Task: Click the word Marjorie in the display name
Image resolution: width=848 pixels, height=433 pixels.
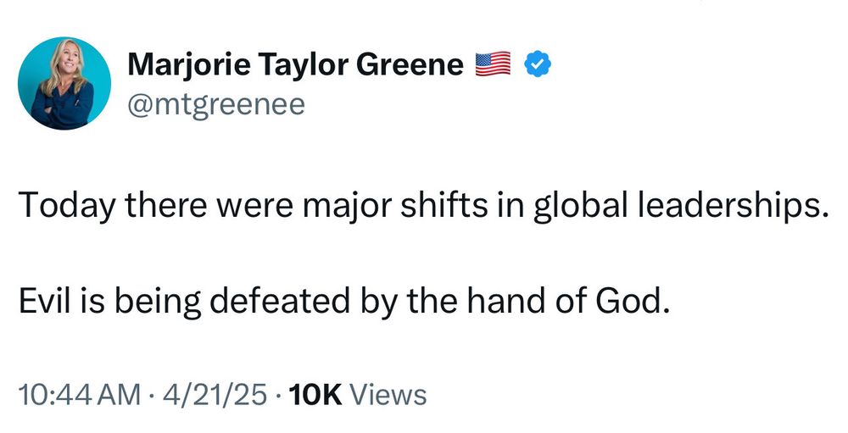Action: [189, 66]
